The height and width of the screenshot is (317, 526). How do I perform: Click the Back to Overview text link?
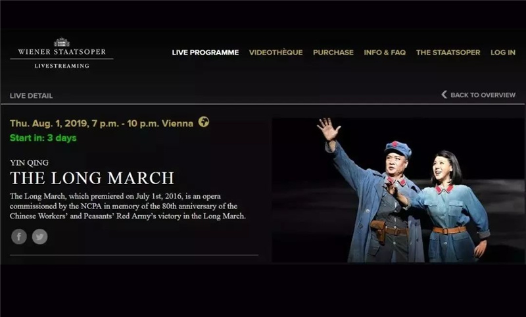(483, 95)
